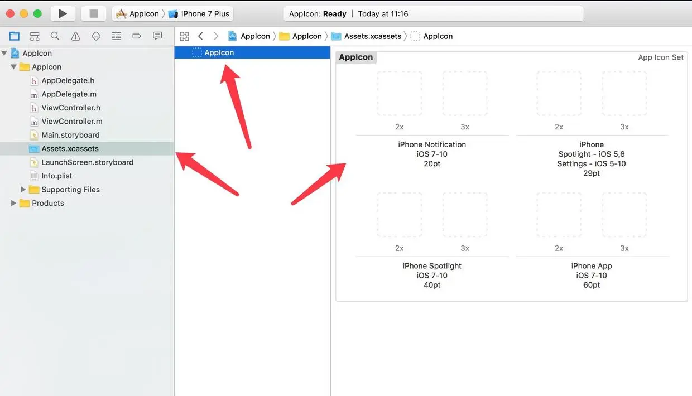Select iPhone Notification 3x image well

click(465, 93)
